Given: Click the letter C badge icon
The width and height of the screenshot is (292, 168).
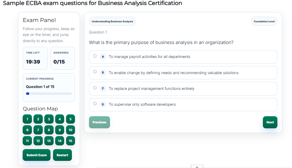Looking at the screenshot, I should tap(103, 88).
